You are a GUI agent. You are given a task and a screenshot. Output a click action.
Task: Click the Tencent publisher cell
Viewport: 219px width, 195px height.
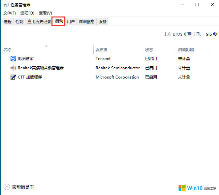[103, 59]
